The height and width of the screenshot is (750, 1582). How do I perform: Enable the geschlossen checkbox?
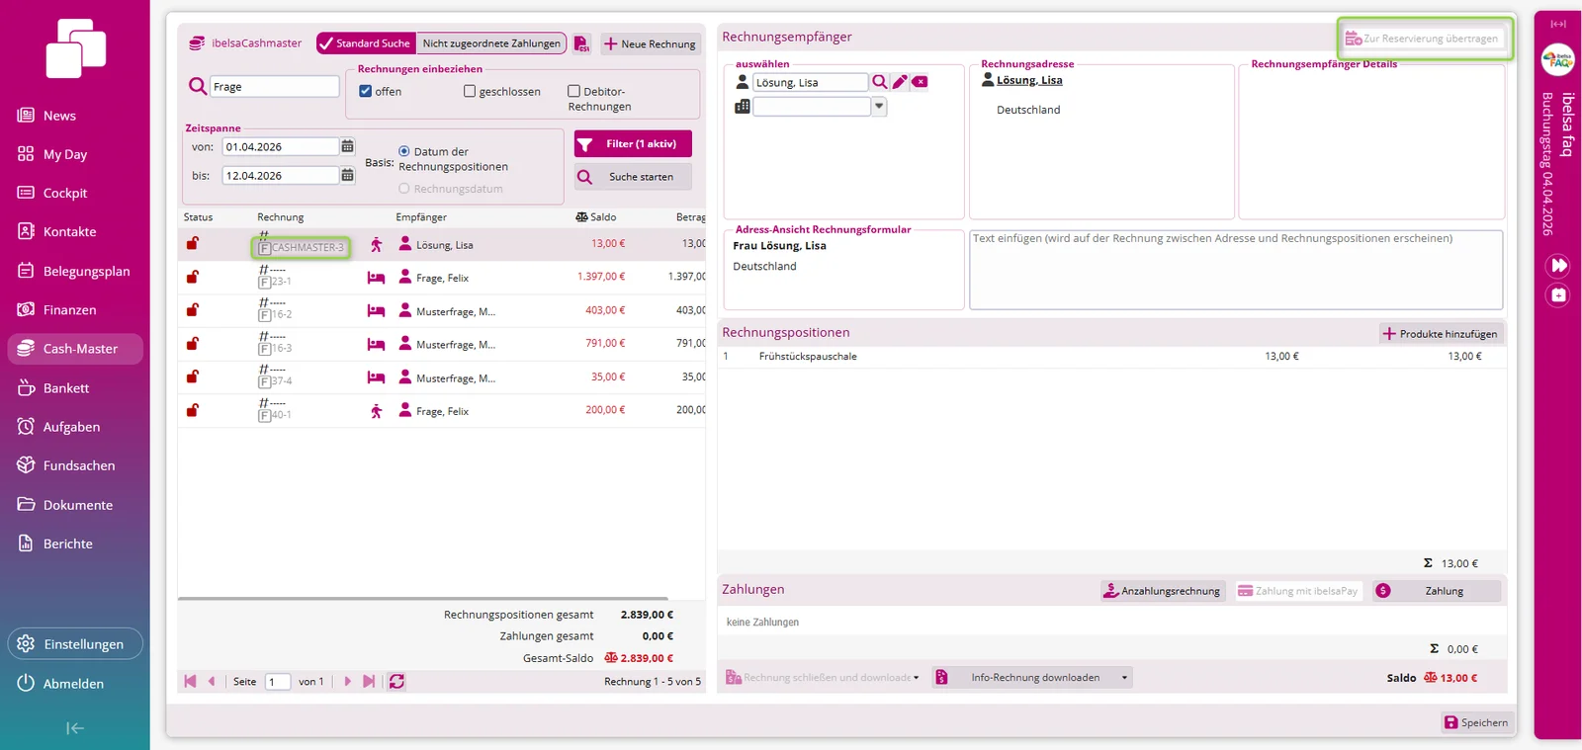pyautogui.click(x=470, y=91)
